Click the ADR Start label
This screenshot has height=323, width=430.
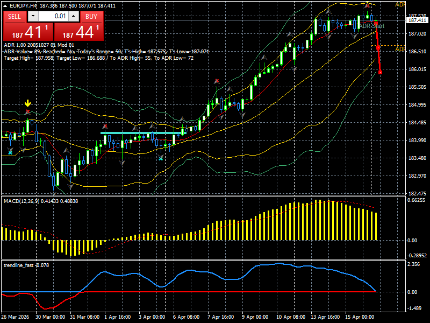point(371,26)
